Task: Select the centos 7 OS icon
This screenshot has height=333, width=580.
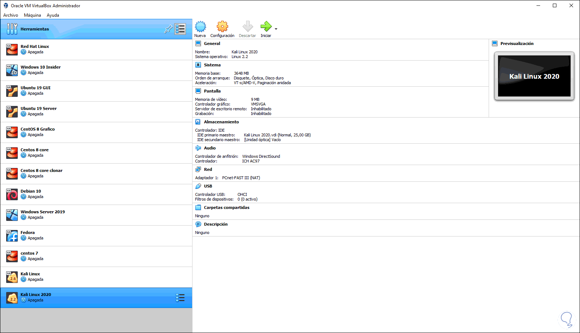Action: coord(12,256)
